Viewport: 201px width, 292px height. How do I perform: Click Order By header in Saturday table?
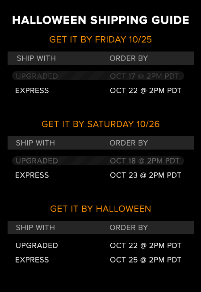click(x=129, y=143)
